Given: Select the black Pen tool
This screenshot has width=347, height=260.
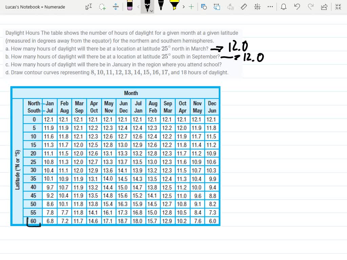Looking at the screenshot, I should (161, 6).
